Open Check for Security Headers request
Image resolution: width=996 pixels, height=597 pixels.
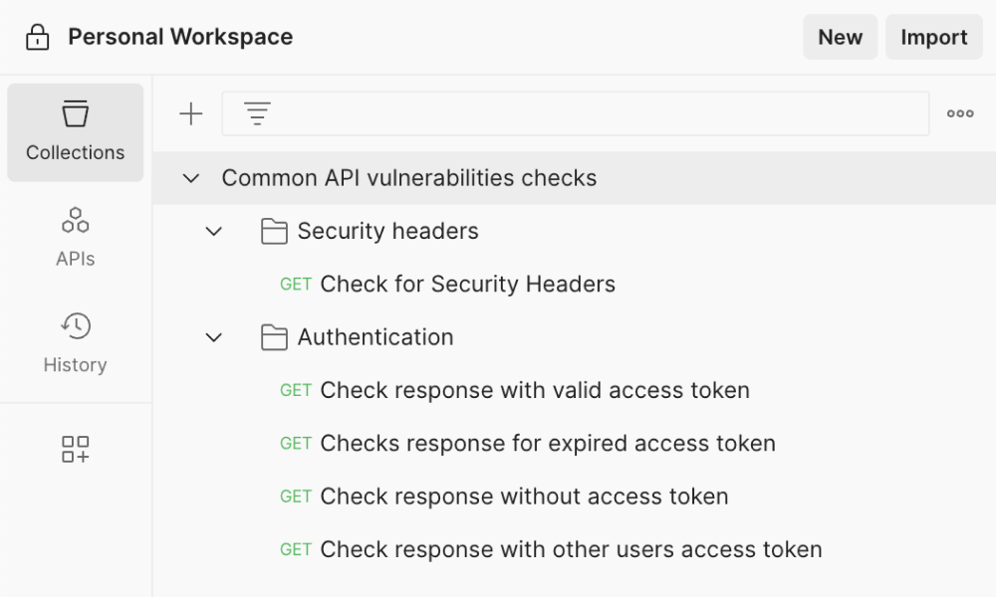[x=467, y=285]
